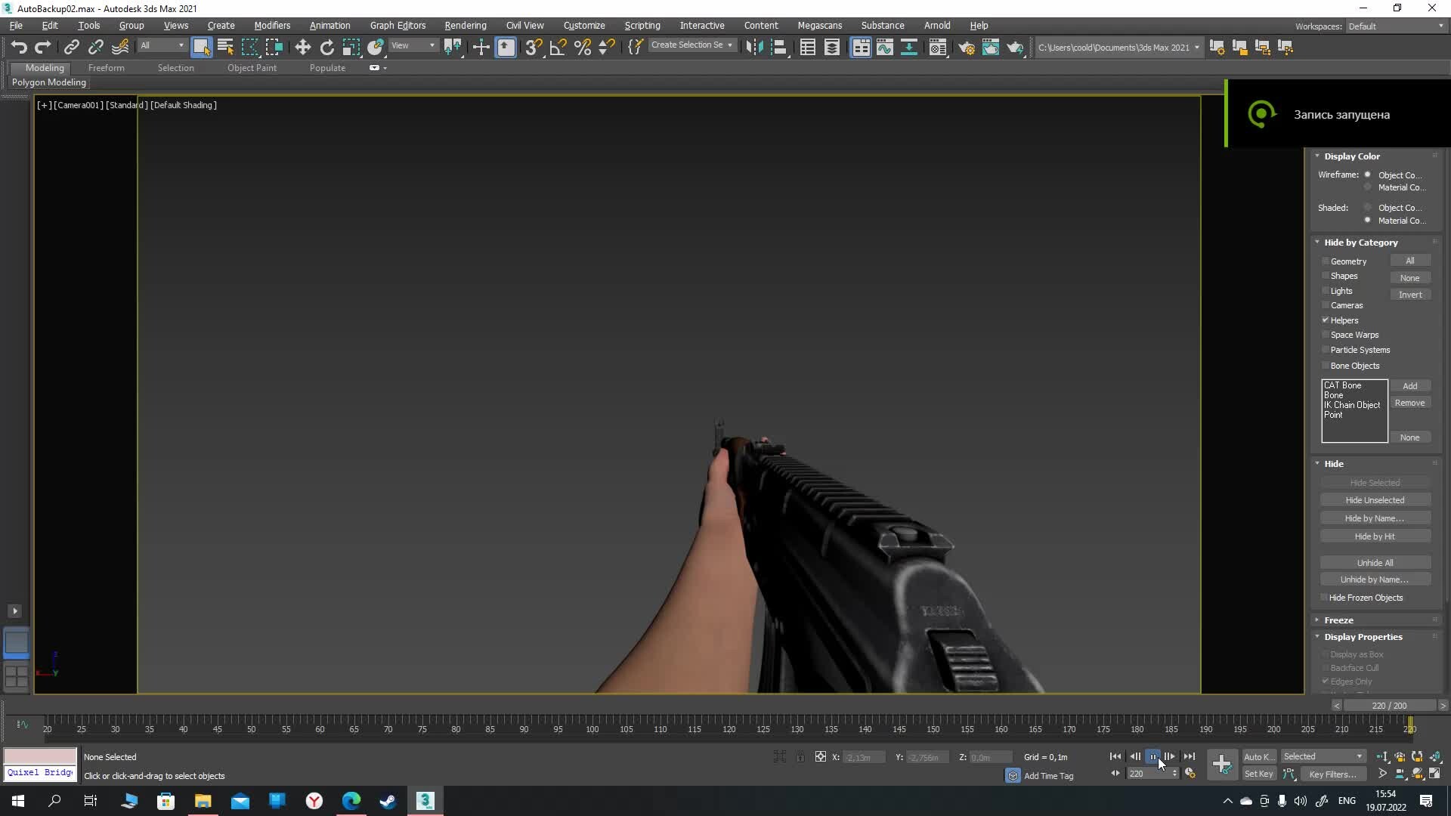Click the pink MAXScript listener swatch
The height and width of the screenshot is (816, 1451).
pos(40,756)
